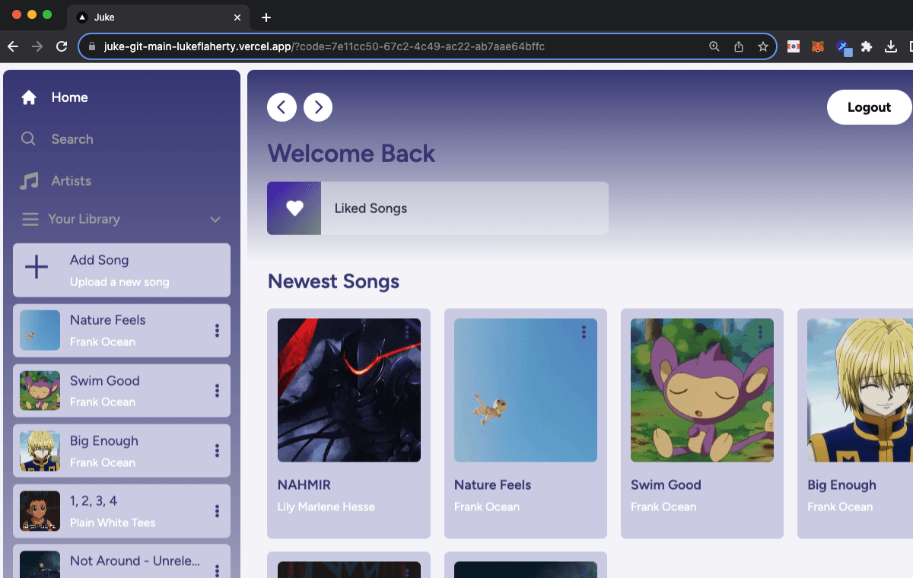Click the browser Forward arrow
This screenshot has height=578, width=913.
pyautogui.click(x=37, y=46)
